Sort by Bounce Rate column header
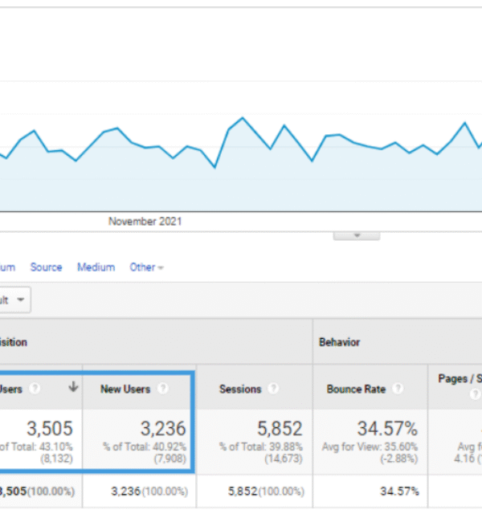This screenshot has height=522, width=482. 356,389
